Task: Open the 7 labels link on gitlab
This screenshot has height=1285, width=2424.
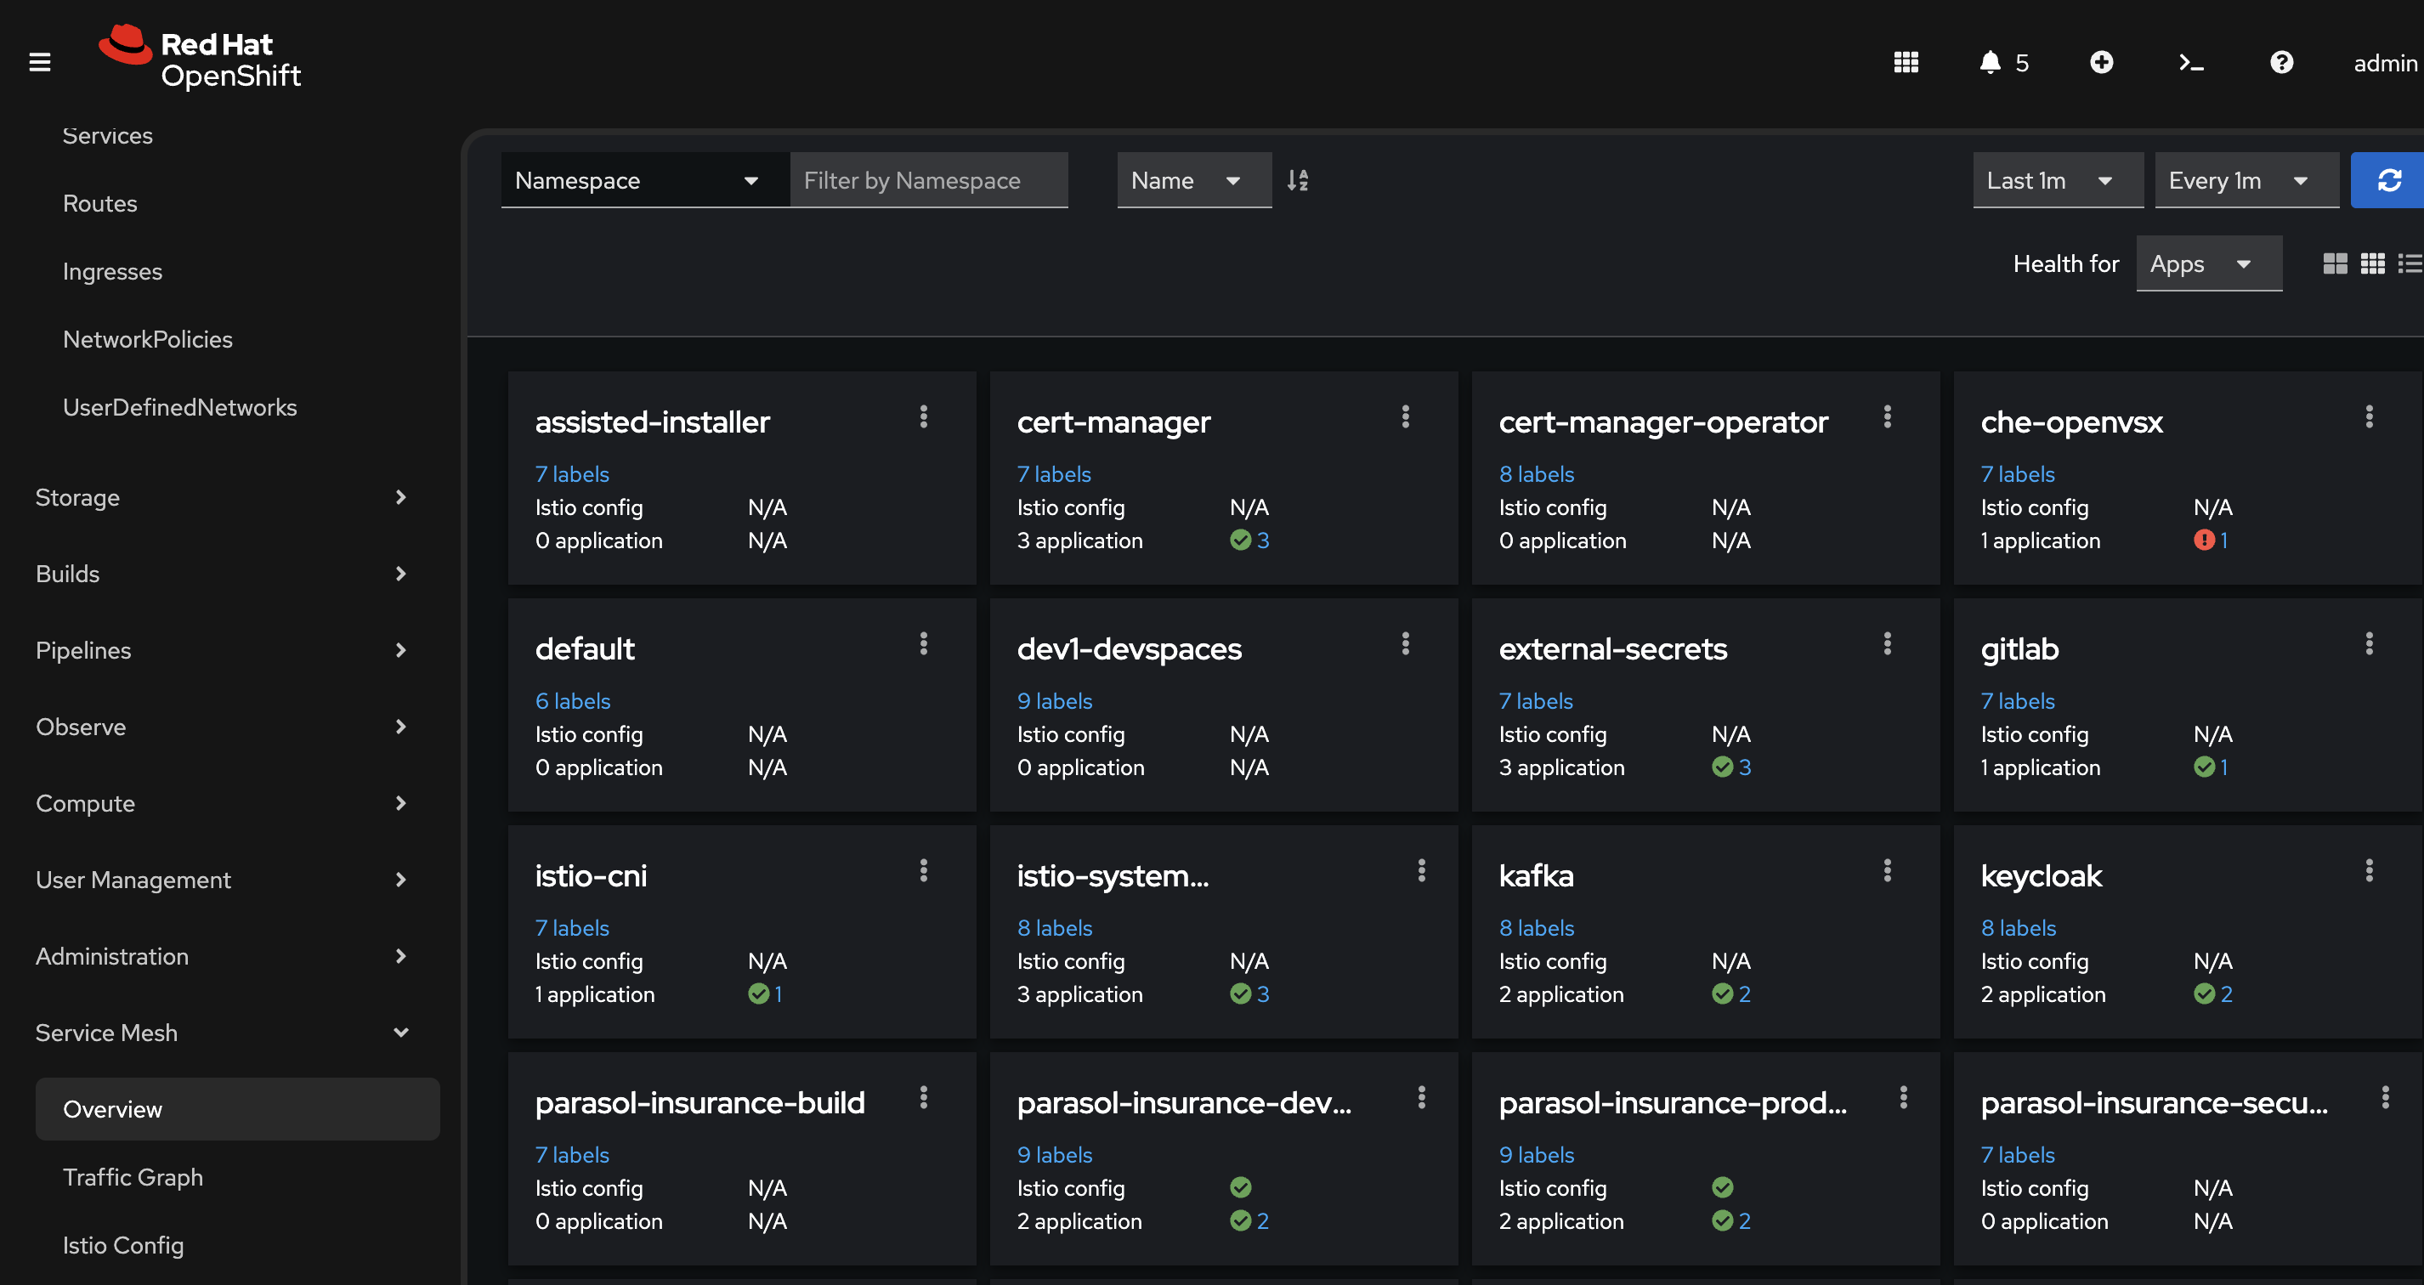Action: click(x=2019, y=701)
